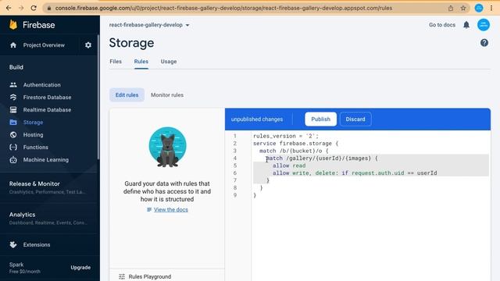Click the share icon in address bar
This screenshot has width=500, height=281.
(451, 8)
